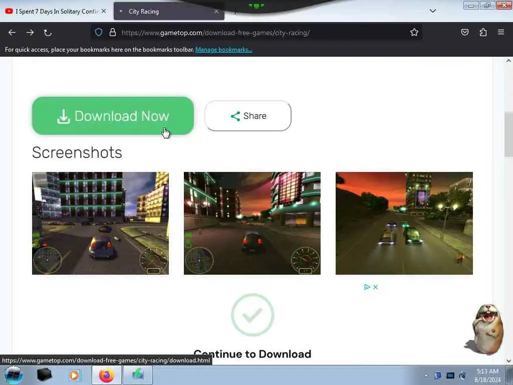Open the Firefox hamburger menu
Image resolution: width=513 pixels, height=385 pixels.
point(501,32)
